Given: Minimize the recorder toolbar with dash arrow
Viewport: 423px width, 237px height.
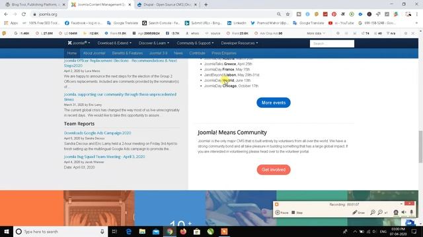Looking at the screenshot, I should [x=401, y=204].
